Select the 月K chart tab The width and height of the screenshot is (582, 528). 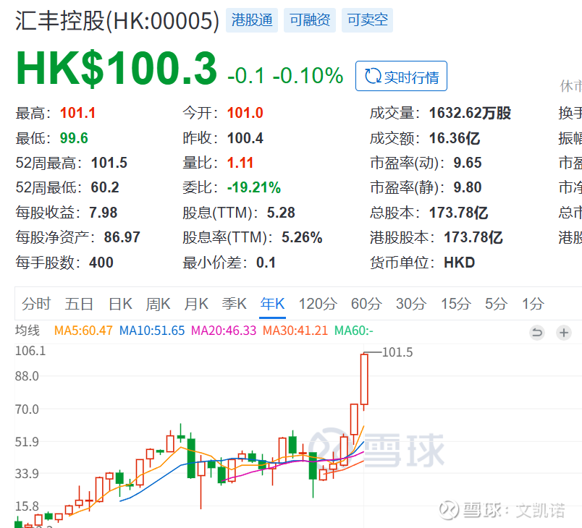196,304
